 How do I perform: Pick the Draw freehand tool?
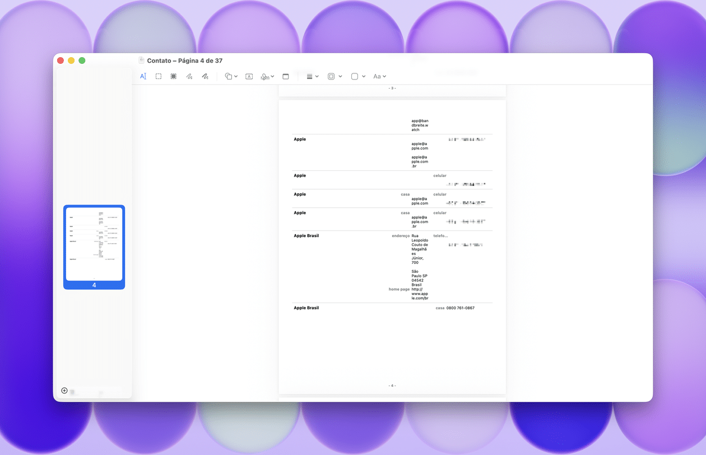(x=205, y=76)
